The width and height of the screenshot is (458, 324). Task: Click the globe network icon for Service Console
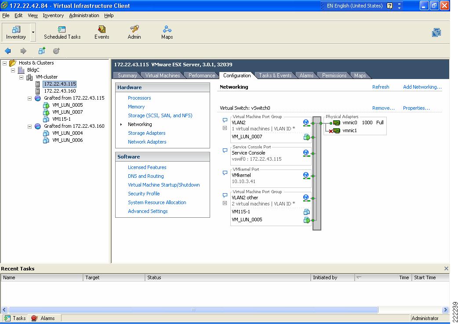click(306, 153)
